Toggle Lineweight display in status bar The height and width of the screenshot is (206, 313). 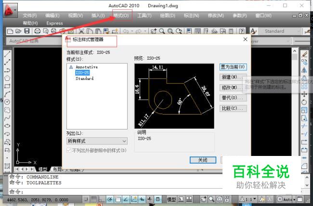click(x=149, y=199)
